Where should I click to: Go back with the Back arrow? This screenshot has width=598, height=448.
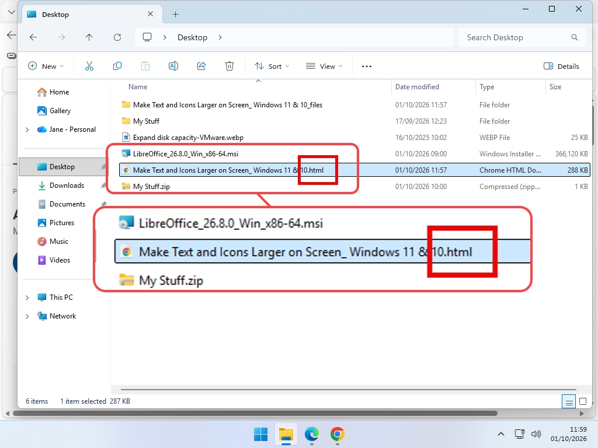tap(33, 37)
